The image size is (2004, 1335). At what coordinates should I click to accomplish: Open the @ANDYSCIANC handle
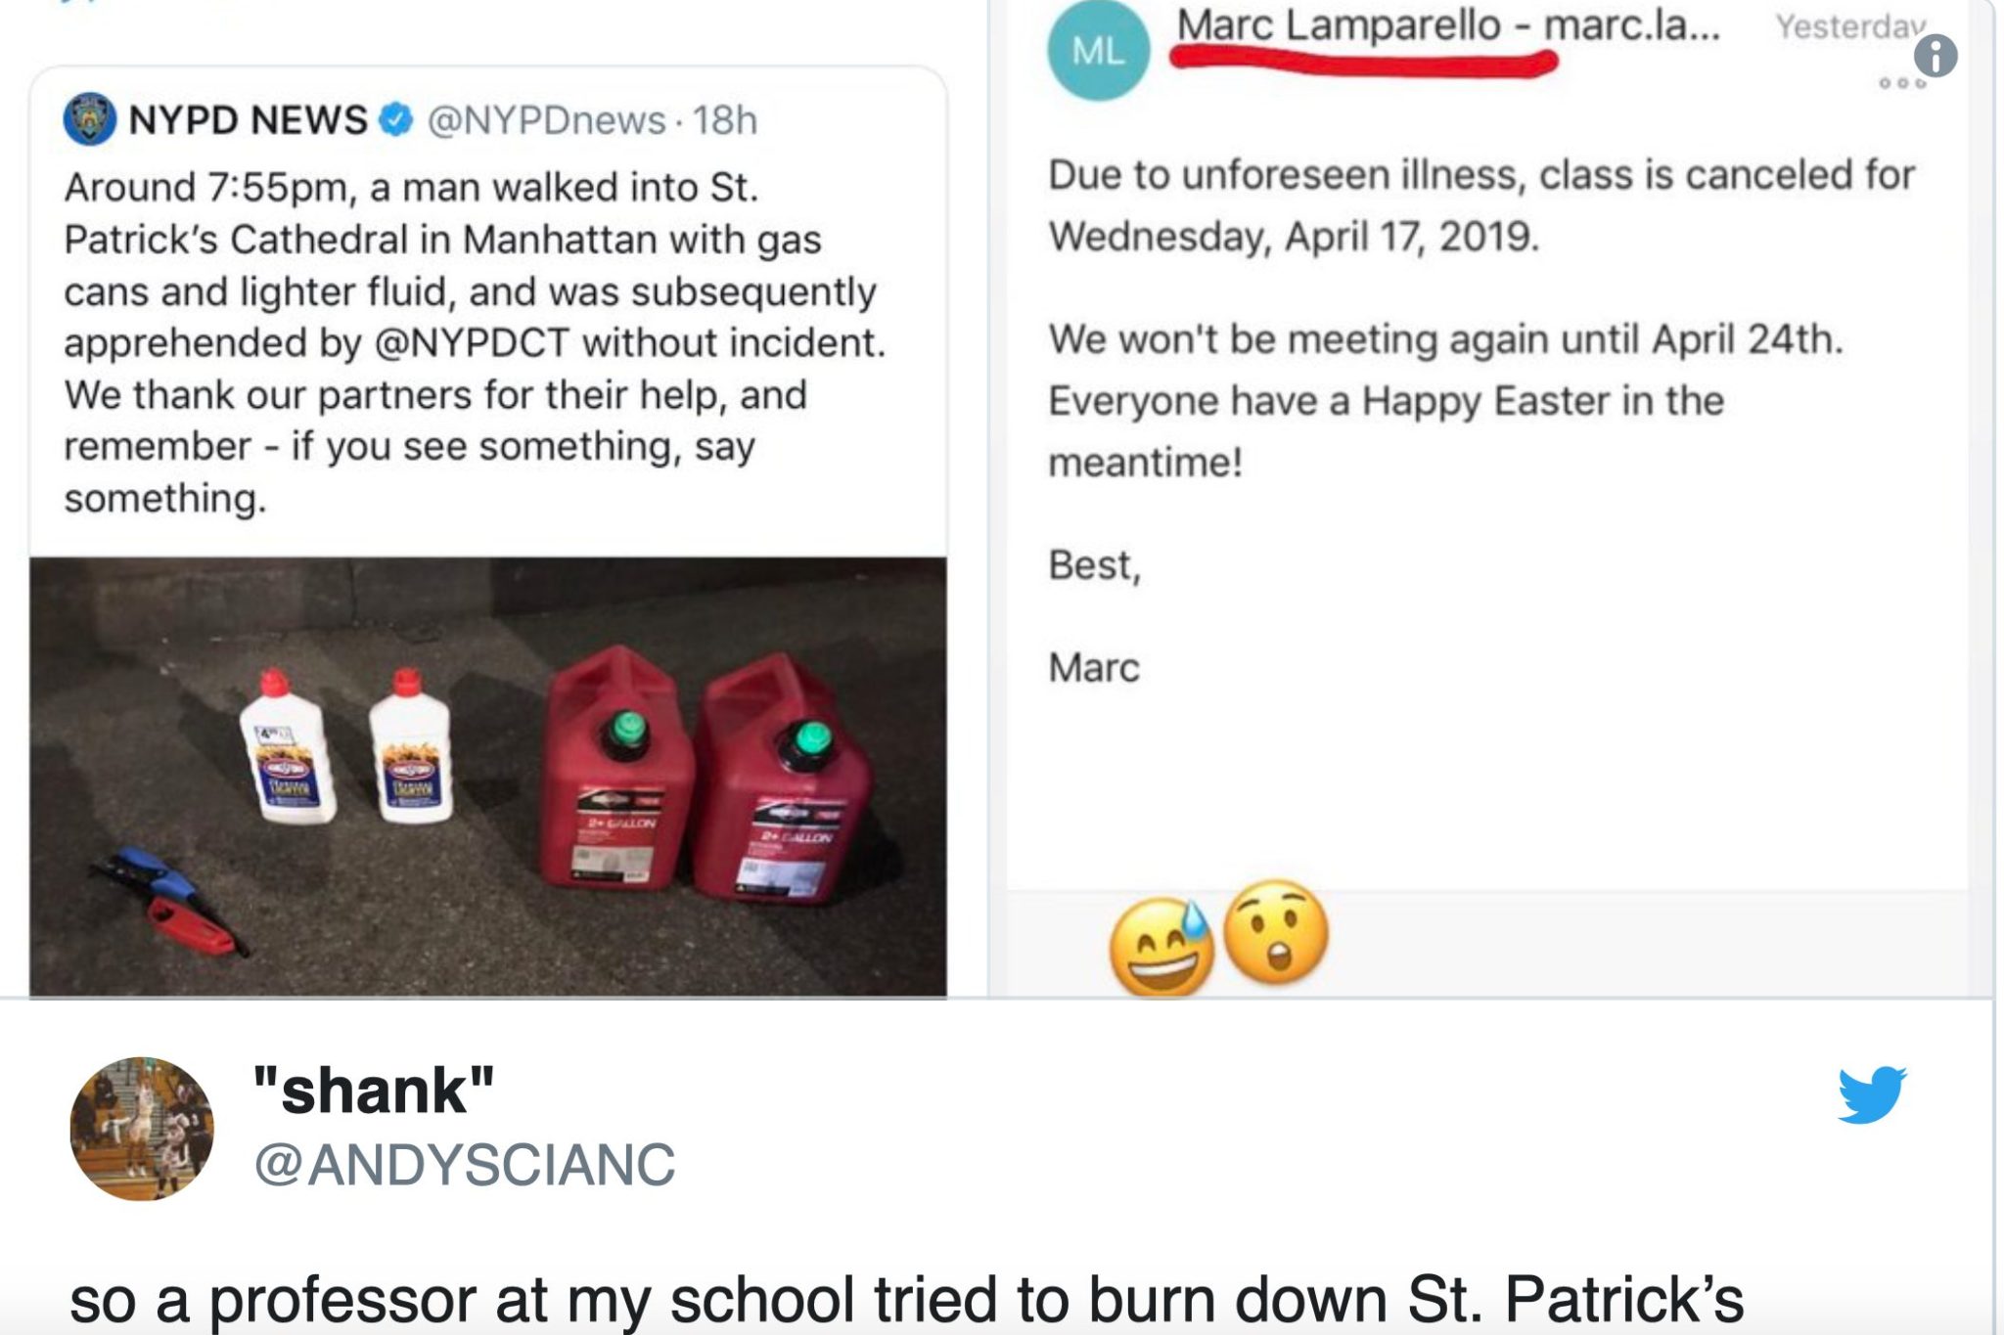[464, 1164]
